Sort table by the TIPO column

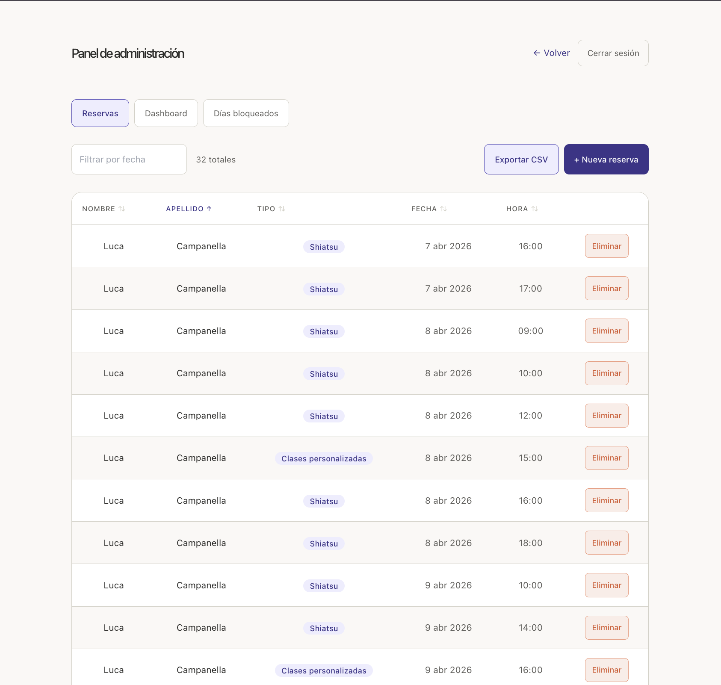coord(271,209)
